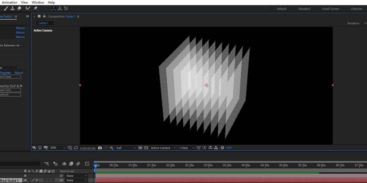This screenshot has height=183, width=367.
Task: Click the Refresh button
Action: pos(10,95)
